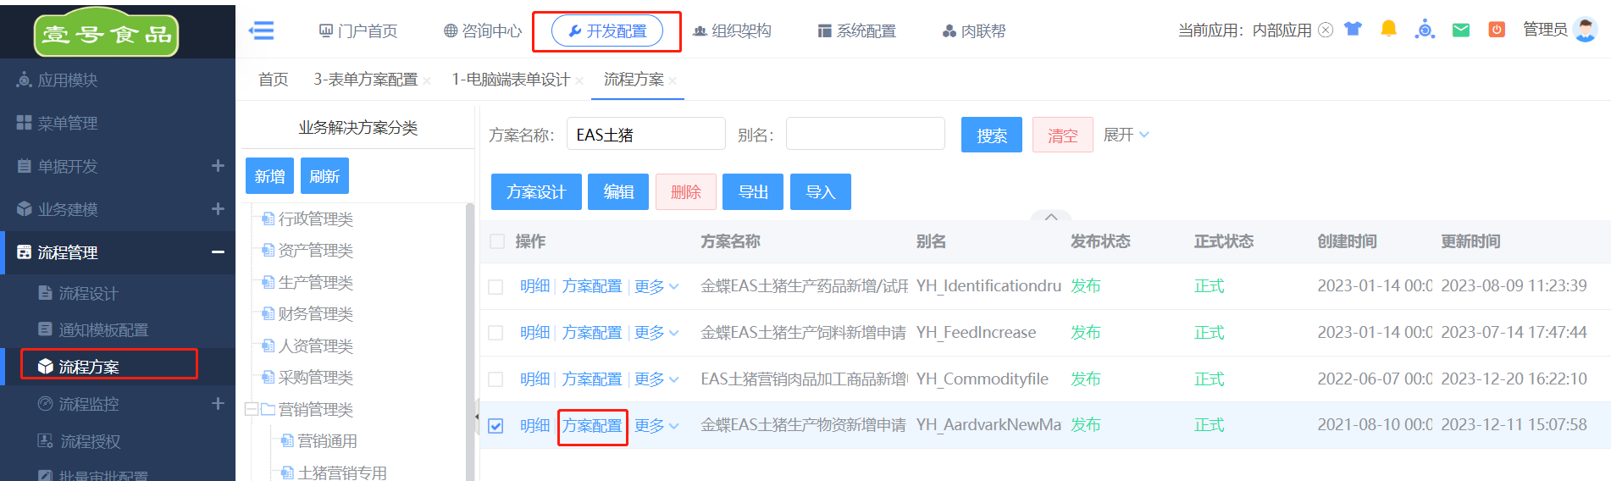Select 财务管理类 in category tree
Viewport: 1611px width, 481px height.
pos(315,314)
